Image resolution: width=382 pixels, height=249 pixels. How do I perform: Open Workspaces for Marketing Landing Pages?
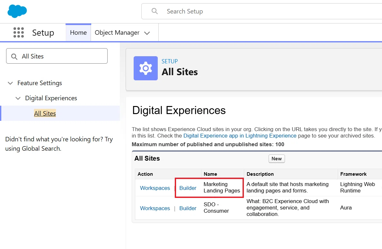(155, 188)
